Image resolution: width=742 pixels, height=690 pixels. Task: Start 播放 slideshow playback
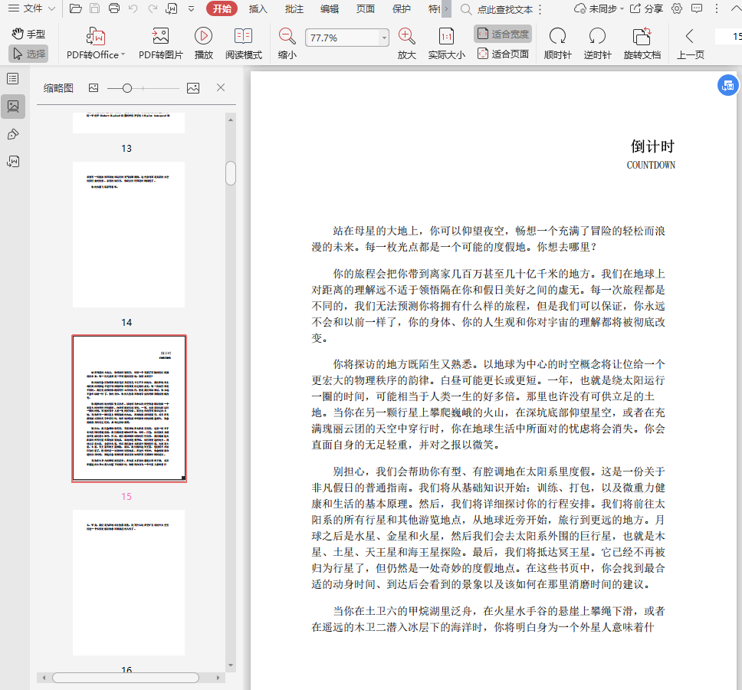tap(203, 44)
